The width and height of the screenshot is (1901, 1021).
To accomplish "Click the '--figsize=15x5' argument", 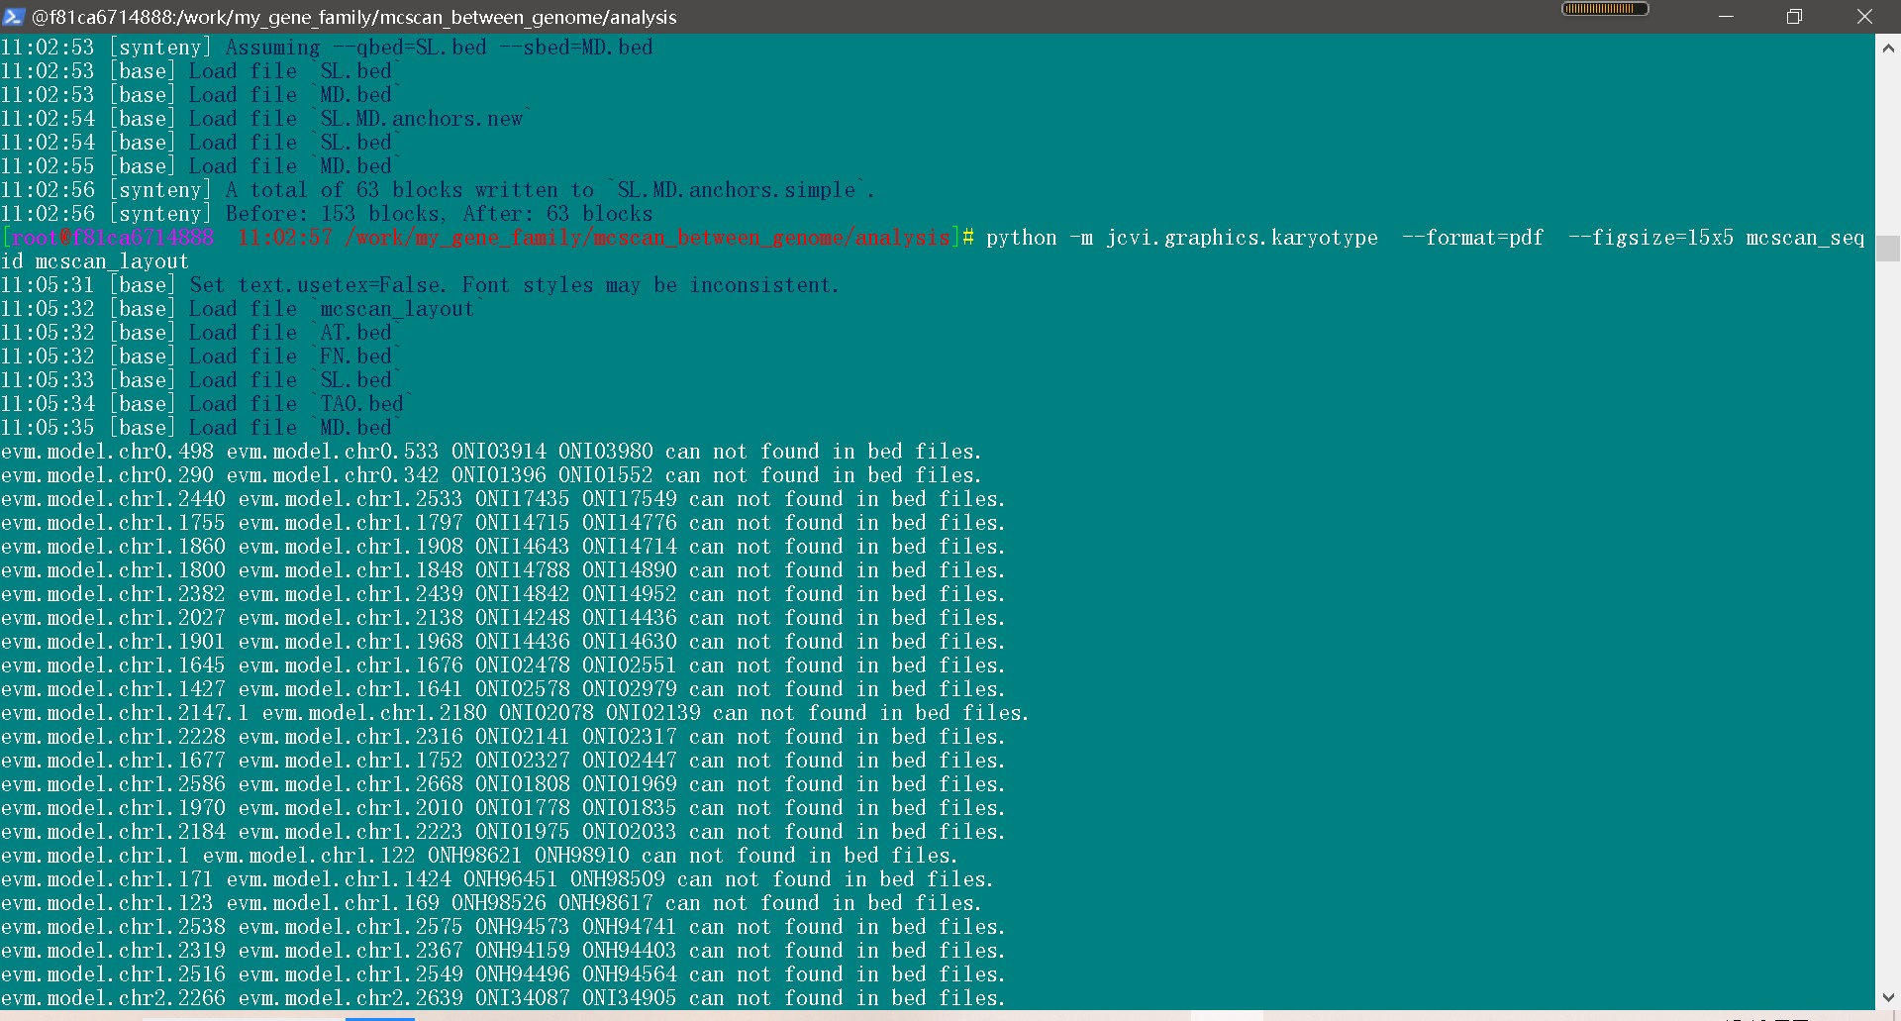I will 1651,238.
